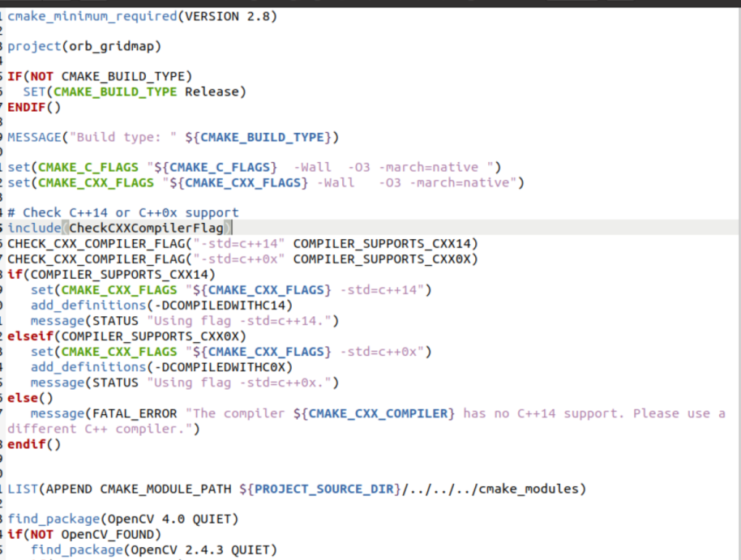The image size is (741, 560).
Task: Click the set line with '-std=c++14' flag
Action: (x=231, y=290)
